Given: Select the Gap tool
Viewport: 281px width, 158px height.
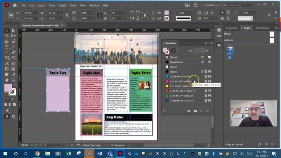Looking at the screenshot, I should (14, 36).
